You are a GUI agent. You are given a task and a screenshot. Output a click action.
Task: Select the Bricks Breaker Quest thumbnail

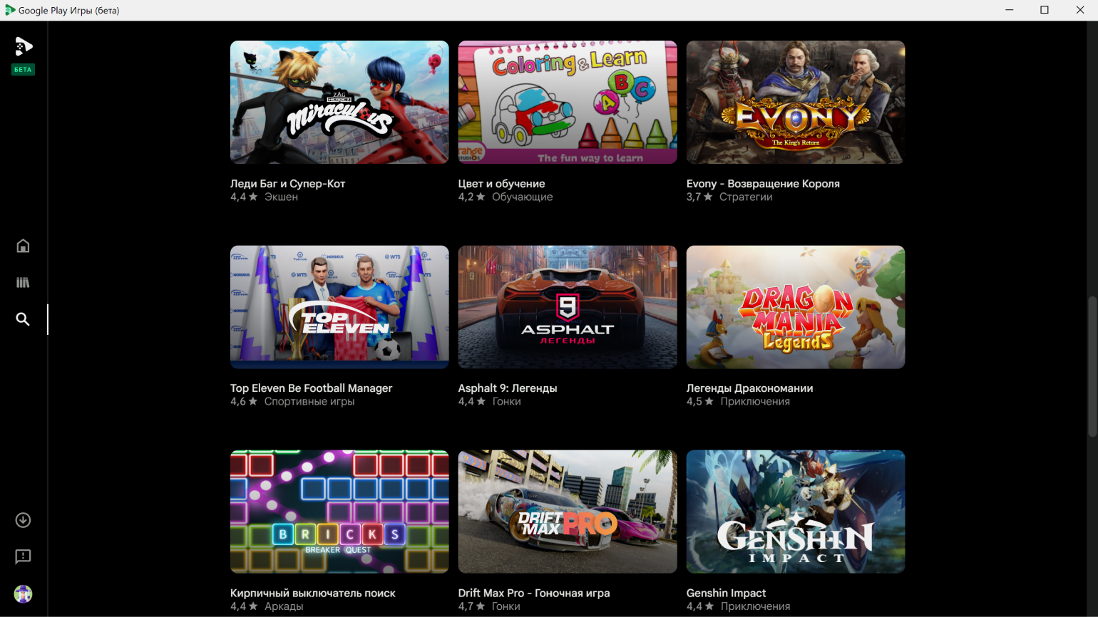tap(339, 512)
